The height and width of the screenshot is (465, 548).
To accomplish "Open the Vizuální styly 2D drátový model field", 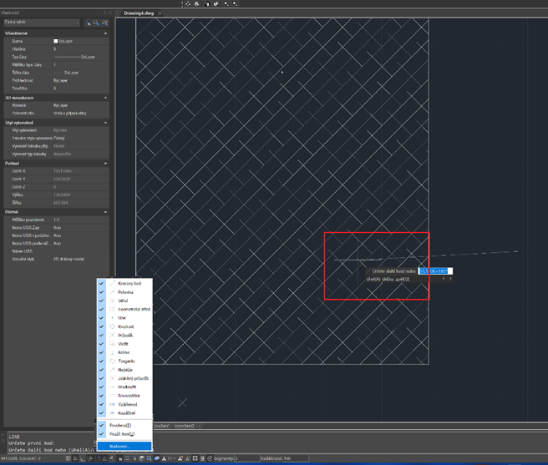I will point(81,260).
